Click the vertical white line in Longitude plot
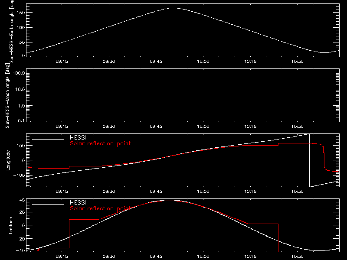Image resolution: width=347 pixels, height=260 pixels. tap(309, 160)
